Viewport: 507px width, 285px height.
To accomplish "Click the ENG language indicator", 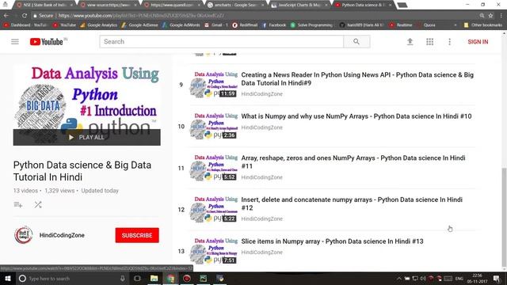I will [x=459, y=278].
